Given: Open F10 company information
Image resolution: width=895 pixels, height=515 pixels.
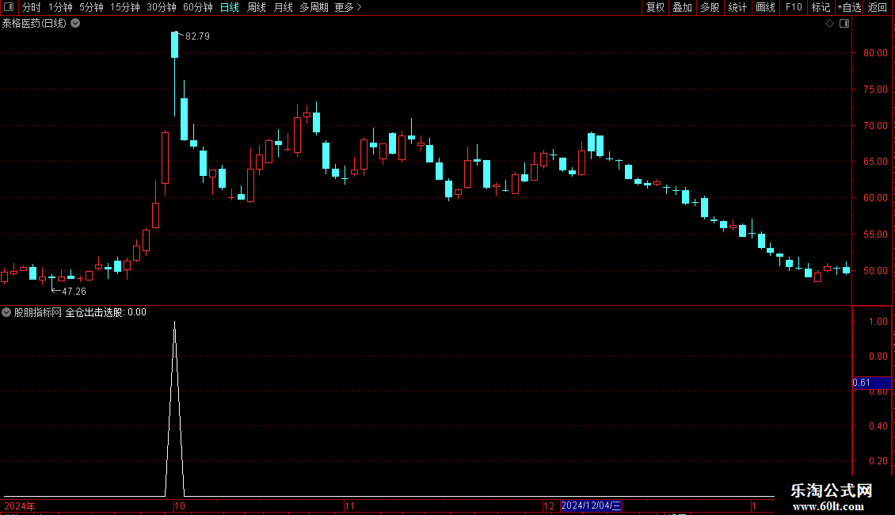Looking at the screenshot, I should click(x=794, y=7).
